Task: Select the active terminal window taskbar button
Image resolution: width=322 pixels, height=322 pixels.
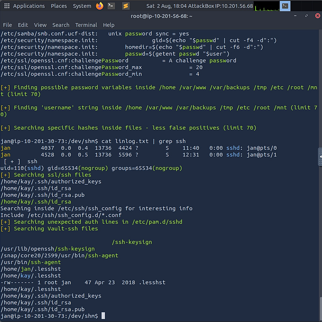Action: (x=285, y=6)
